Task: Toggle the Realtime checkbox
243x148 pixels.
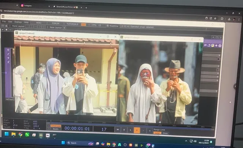Action: coord(107,26)
